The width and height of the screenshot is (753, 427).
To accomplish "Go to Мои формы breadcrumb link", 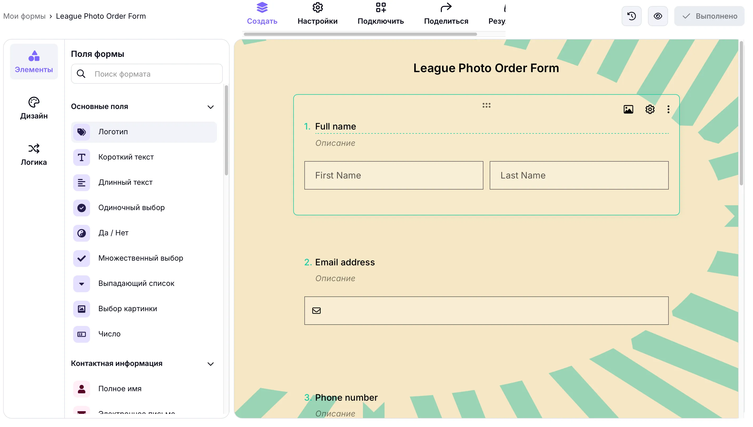I will coord(24,16).
